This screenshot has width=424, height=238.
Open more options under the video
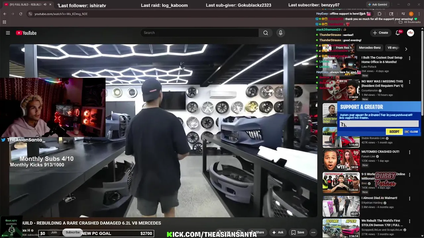point(313,232)
